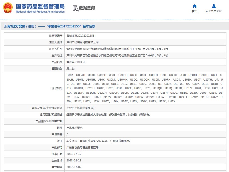229x172 pixels.
Task: Click the 网上办事大厅 label
Action: [x=214, y=11]
